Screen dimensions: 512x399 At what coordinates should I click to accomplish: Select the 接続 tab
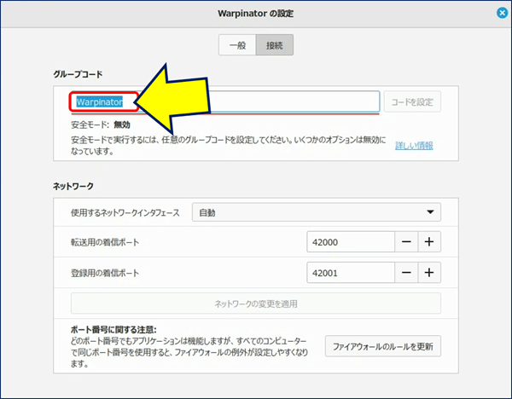275,44
